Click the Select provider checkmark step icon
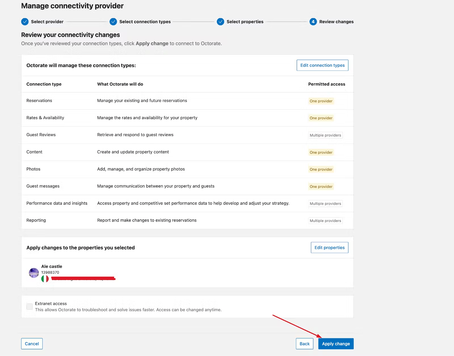The width and height of the screenshot is (454, 356). tap(25, 22)
